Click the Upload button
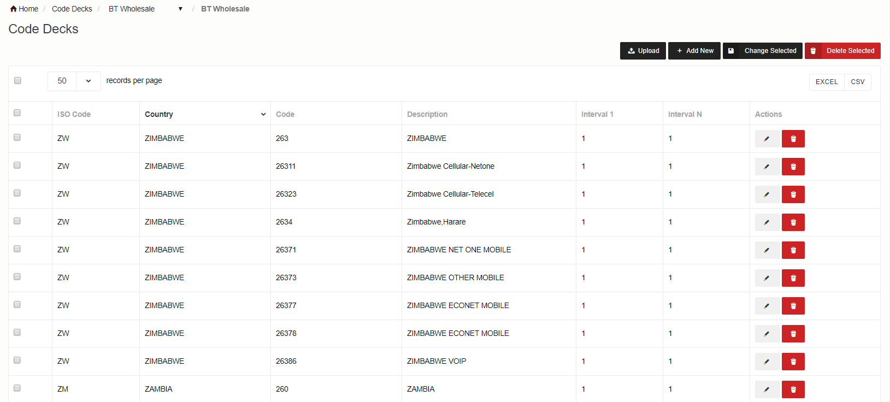Viewport: 890px width, 402px height. pos(643,51)
